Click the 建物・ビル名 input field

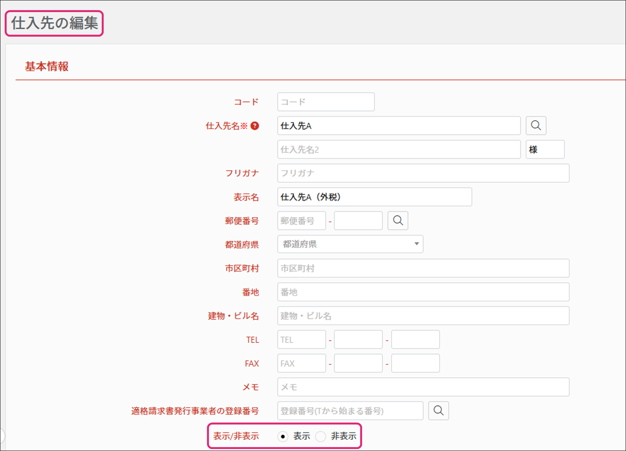tap(423, 316)
